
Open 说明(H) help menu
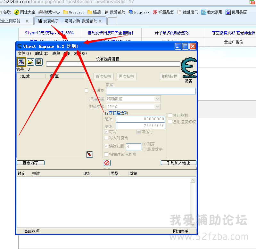[80, 53]
